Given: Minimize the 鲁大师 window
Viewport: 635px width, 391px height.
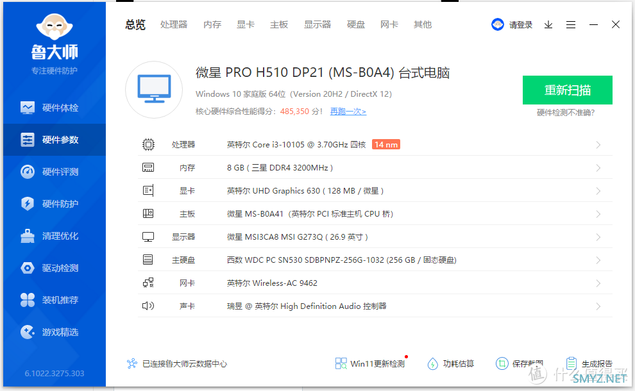Looking at the screenshot, I should (x=593, y=25).
